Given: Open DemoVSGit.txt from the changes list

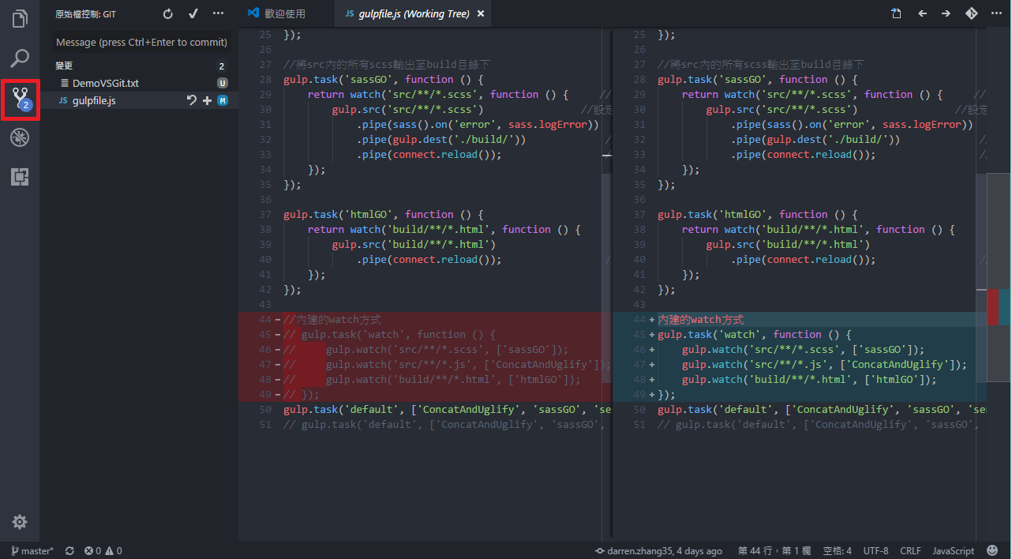Looking at the screenshot, I should pyautogui.click(x=106, y=83).
